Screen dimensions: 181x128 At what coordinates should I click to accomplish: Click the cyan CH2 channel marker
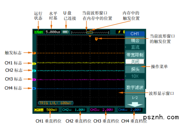[x=34, y=71]
